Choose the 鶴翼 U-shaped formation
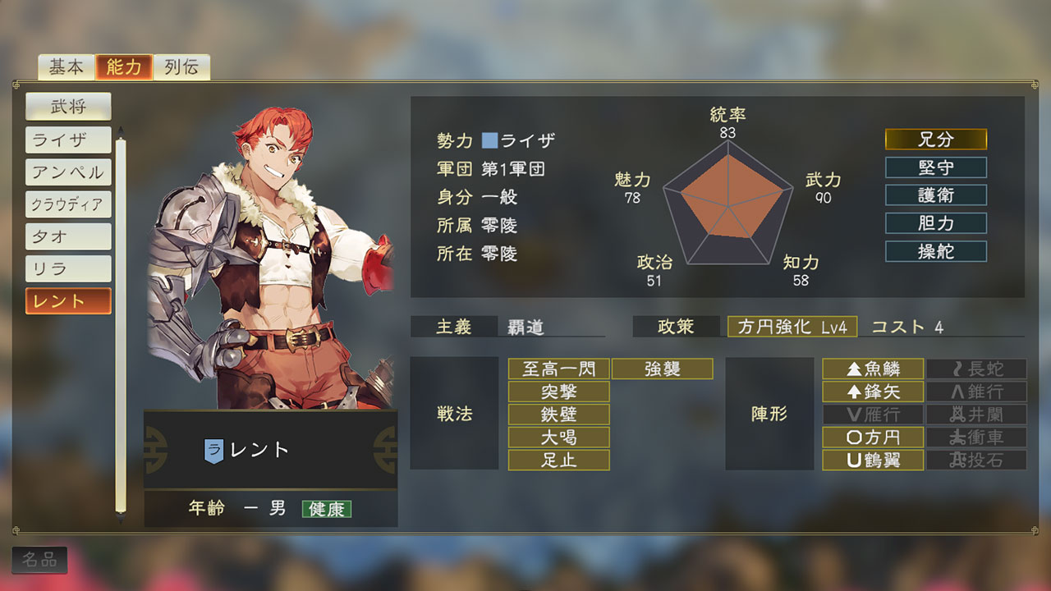The height and width of the screenshot is (591, 1051). pyautogui.click(x=873, y=460)
